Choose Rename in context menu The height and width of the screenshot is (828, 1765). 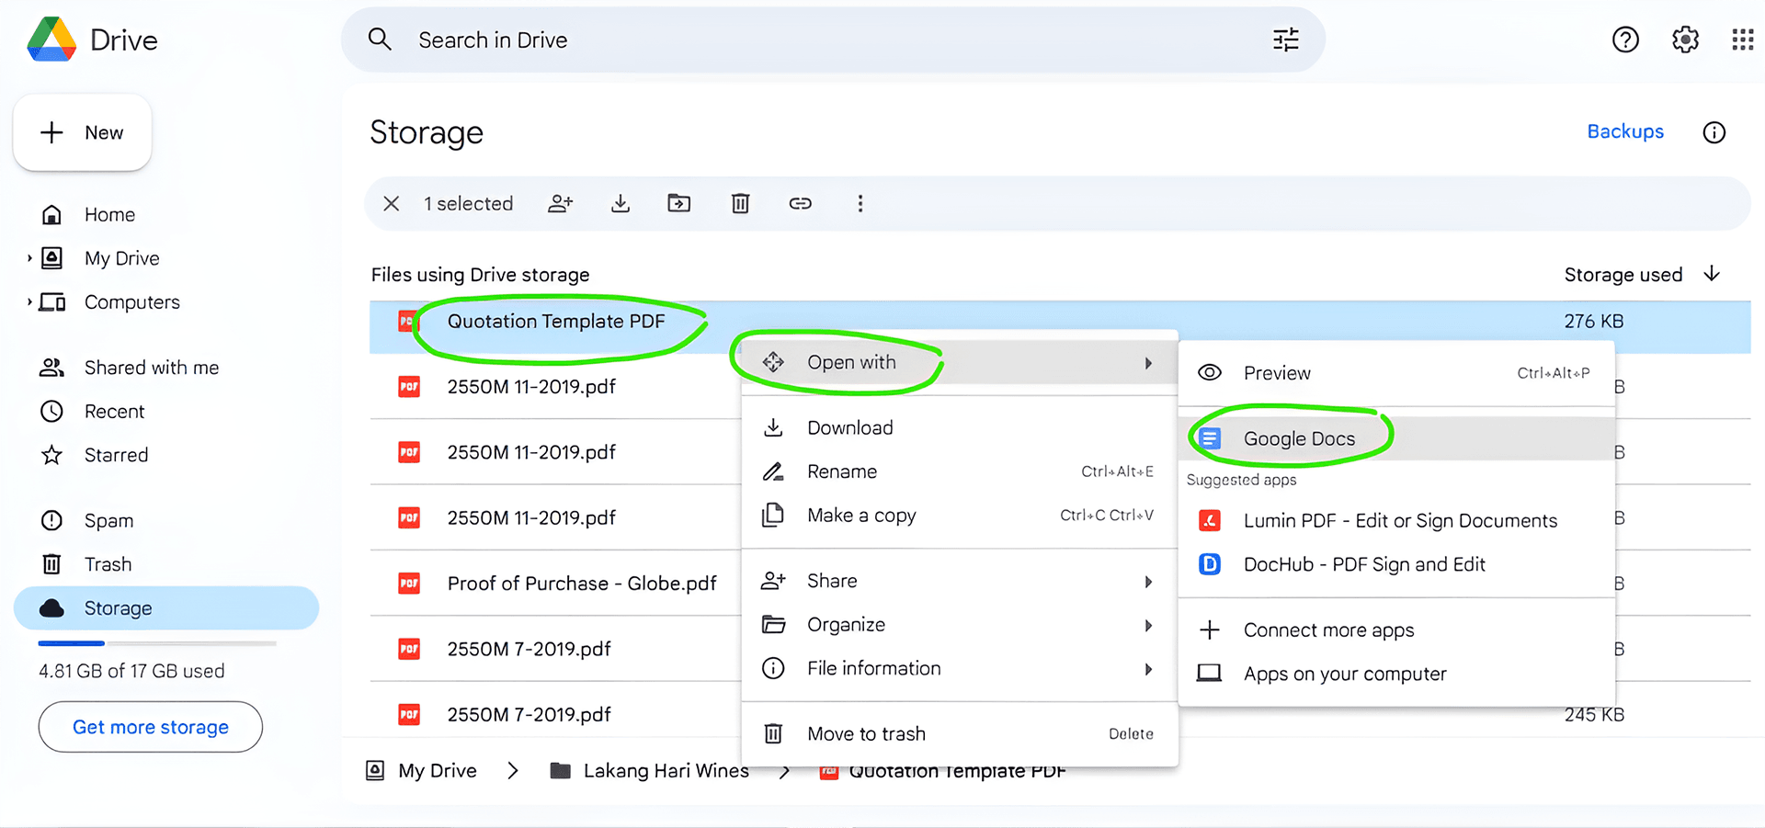[959, 471]
